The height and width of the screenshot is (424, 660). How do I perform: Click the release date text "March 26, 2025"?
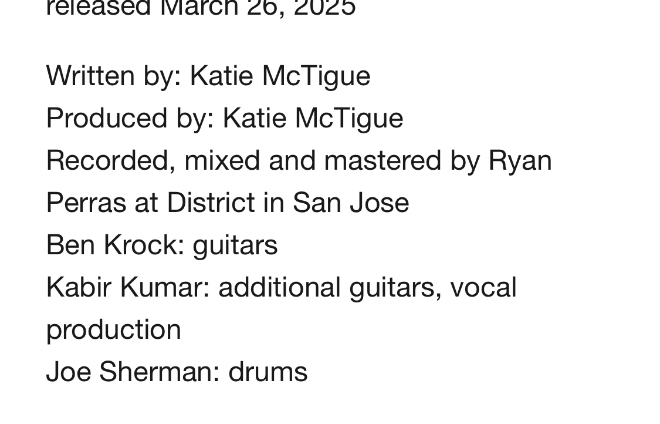coord(258,8)
